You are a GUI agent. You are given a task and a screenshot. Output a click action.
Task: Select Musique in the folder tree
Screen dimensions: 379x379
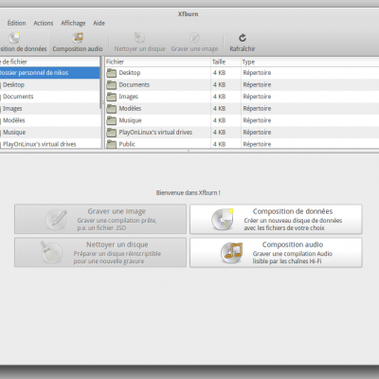pyautogui.click(x=14, y=133)
